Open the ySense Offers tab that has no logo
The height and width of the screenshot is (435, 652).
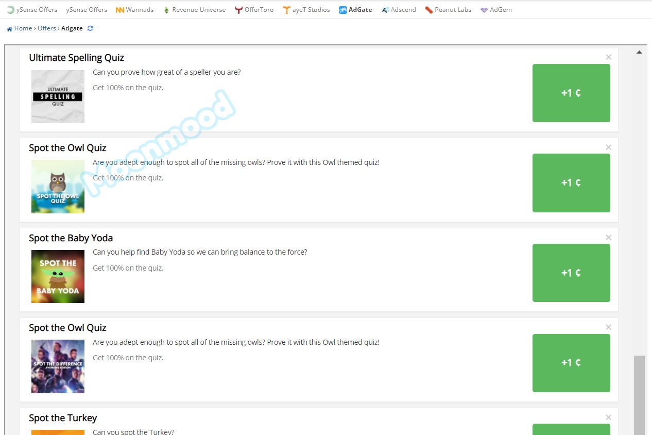87,10
